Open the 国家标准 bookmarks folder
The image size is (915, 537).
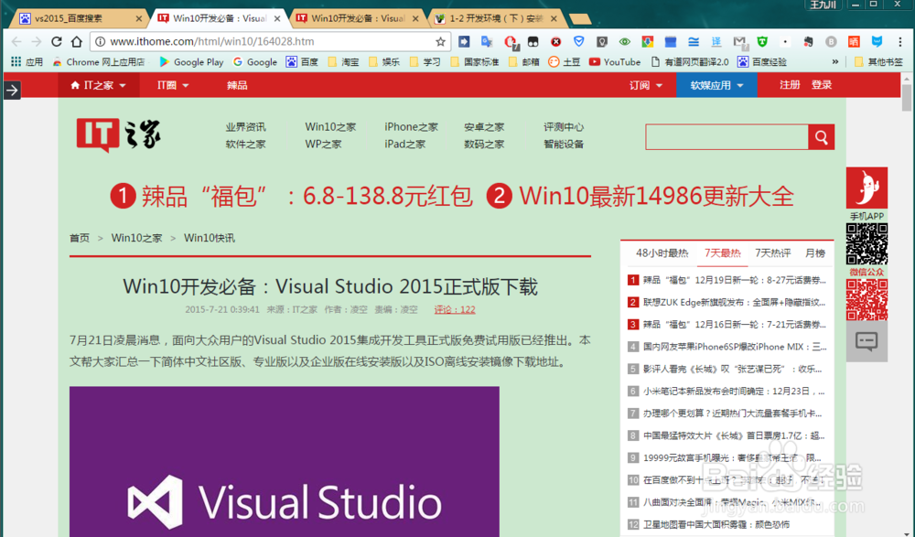pyautogui.click(x=474, y=62)
